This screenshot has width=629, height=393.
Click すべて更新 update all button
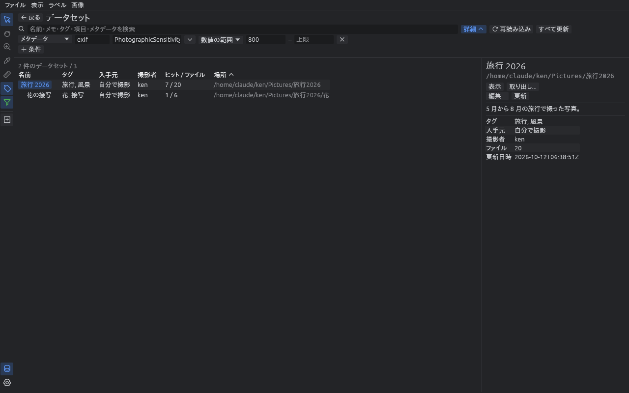(x=554, y=29)
